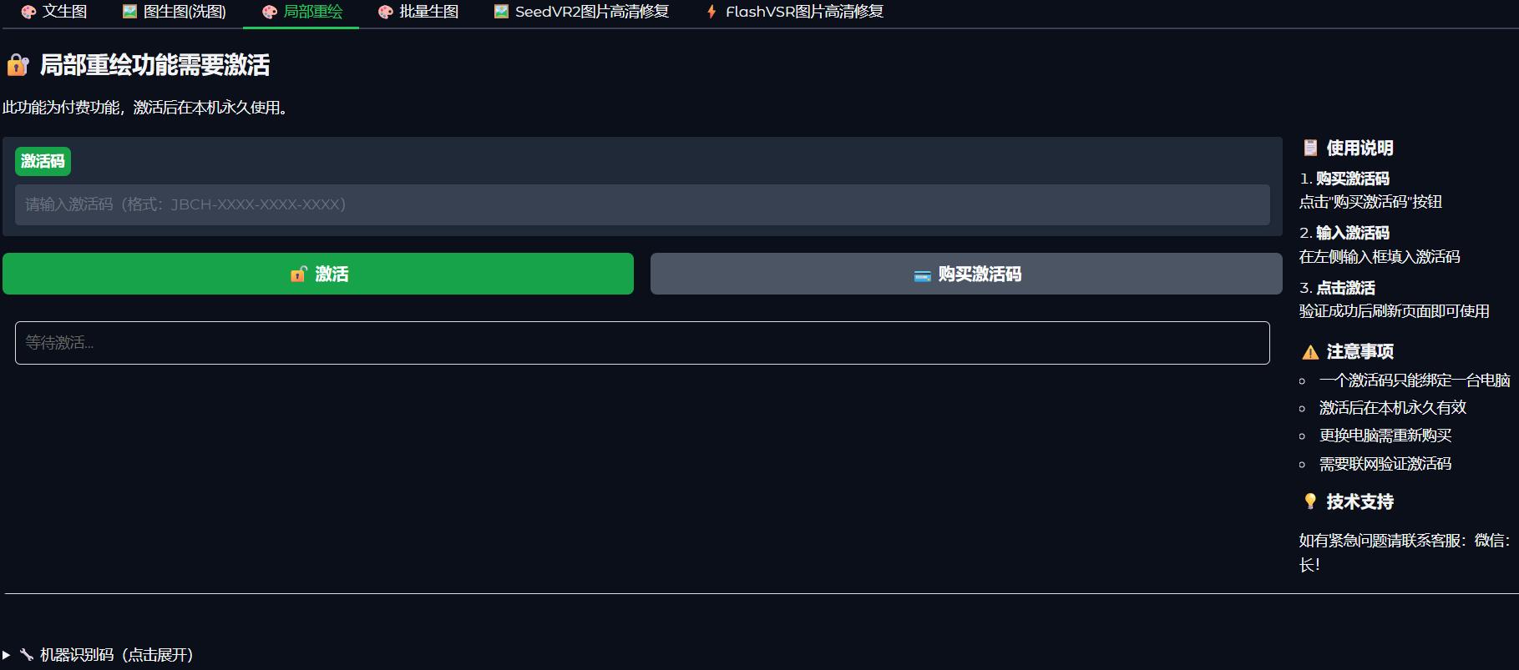Open the SeedVR2图片高清修复 tab
This screenshot has width=1519, height=670.
tap(581, 13)
